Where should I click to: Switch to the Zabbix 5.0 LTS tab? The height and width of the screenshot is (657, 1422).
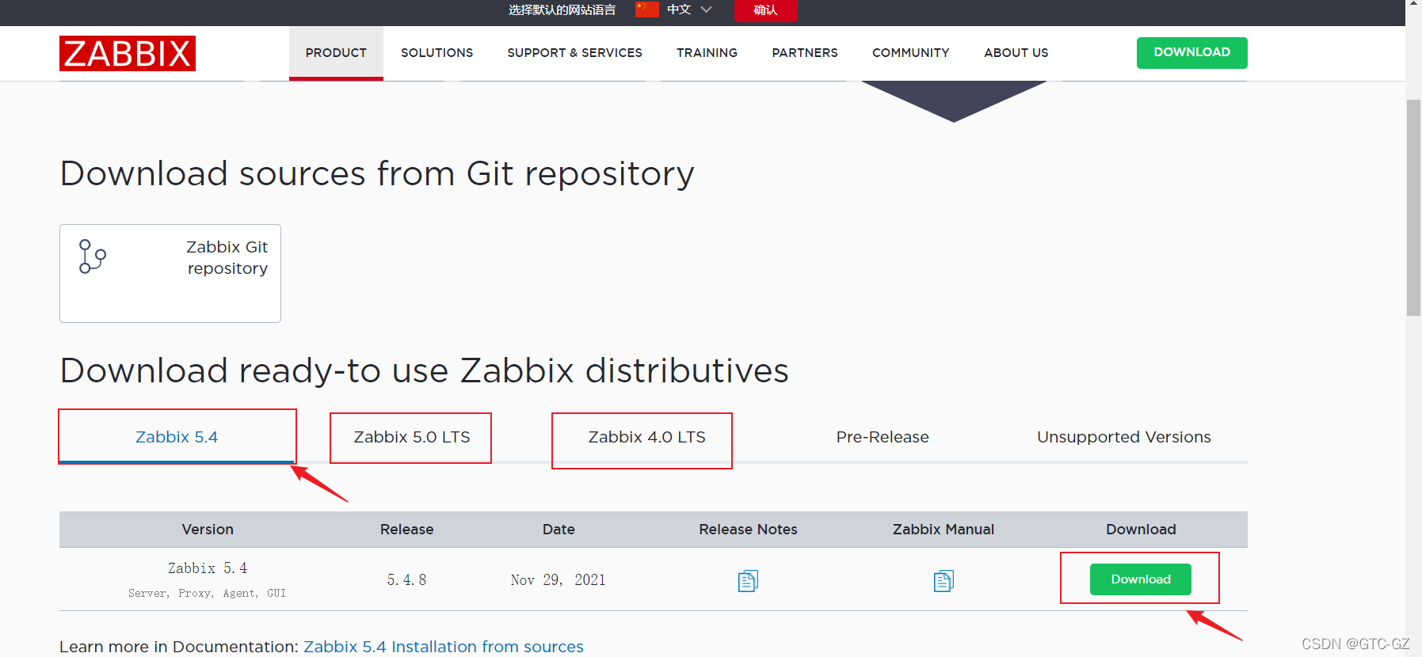tap(411, 437)
